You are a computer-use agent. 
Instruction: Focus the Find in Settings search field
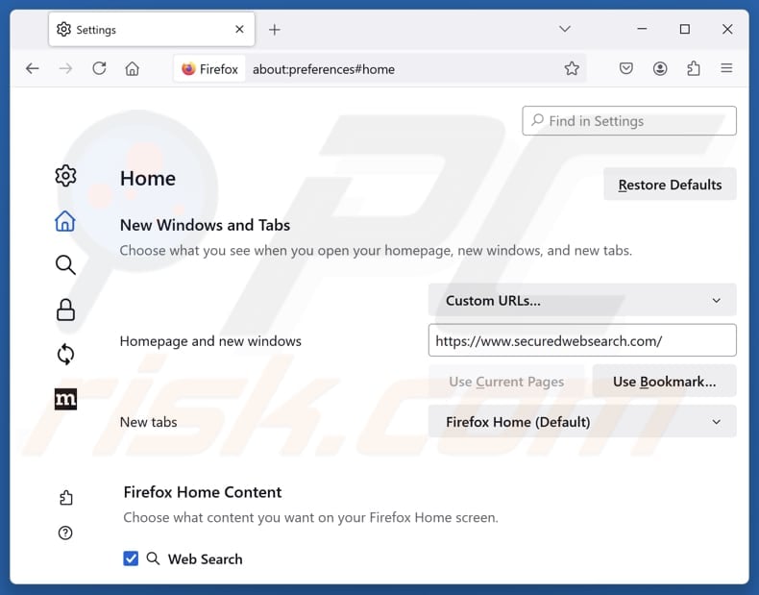pos(629,120)
